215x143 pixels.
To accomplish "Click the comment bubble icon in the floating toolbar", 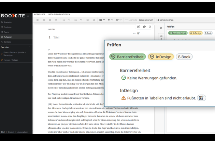I will pyautogui.click(x=144, y=27).
